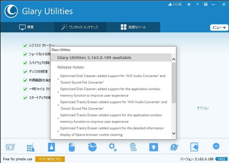This screenshot has width=229, height=163.
Task: Expand the bottom toolbar with up chevron
Action: coord(216,146)
